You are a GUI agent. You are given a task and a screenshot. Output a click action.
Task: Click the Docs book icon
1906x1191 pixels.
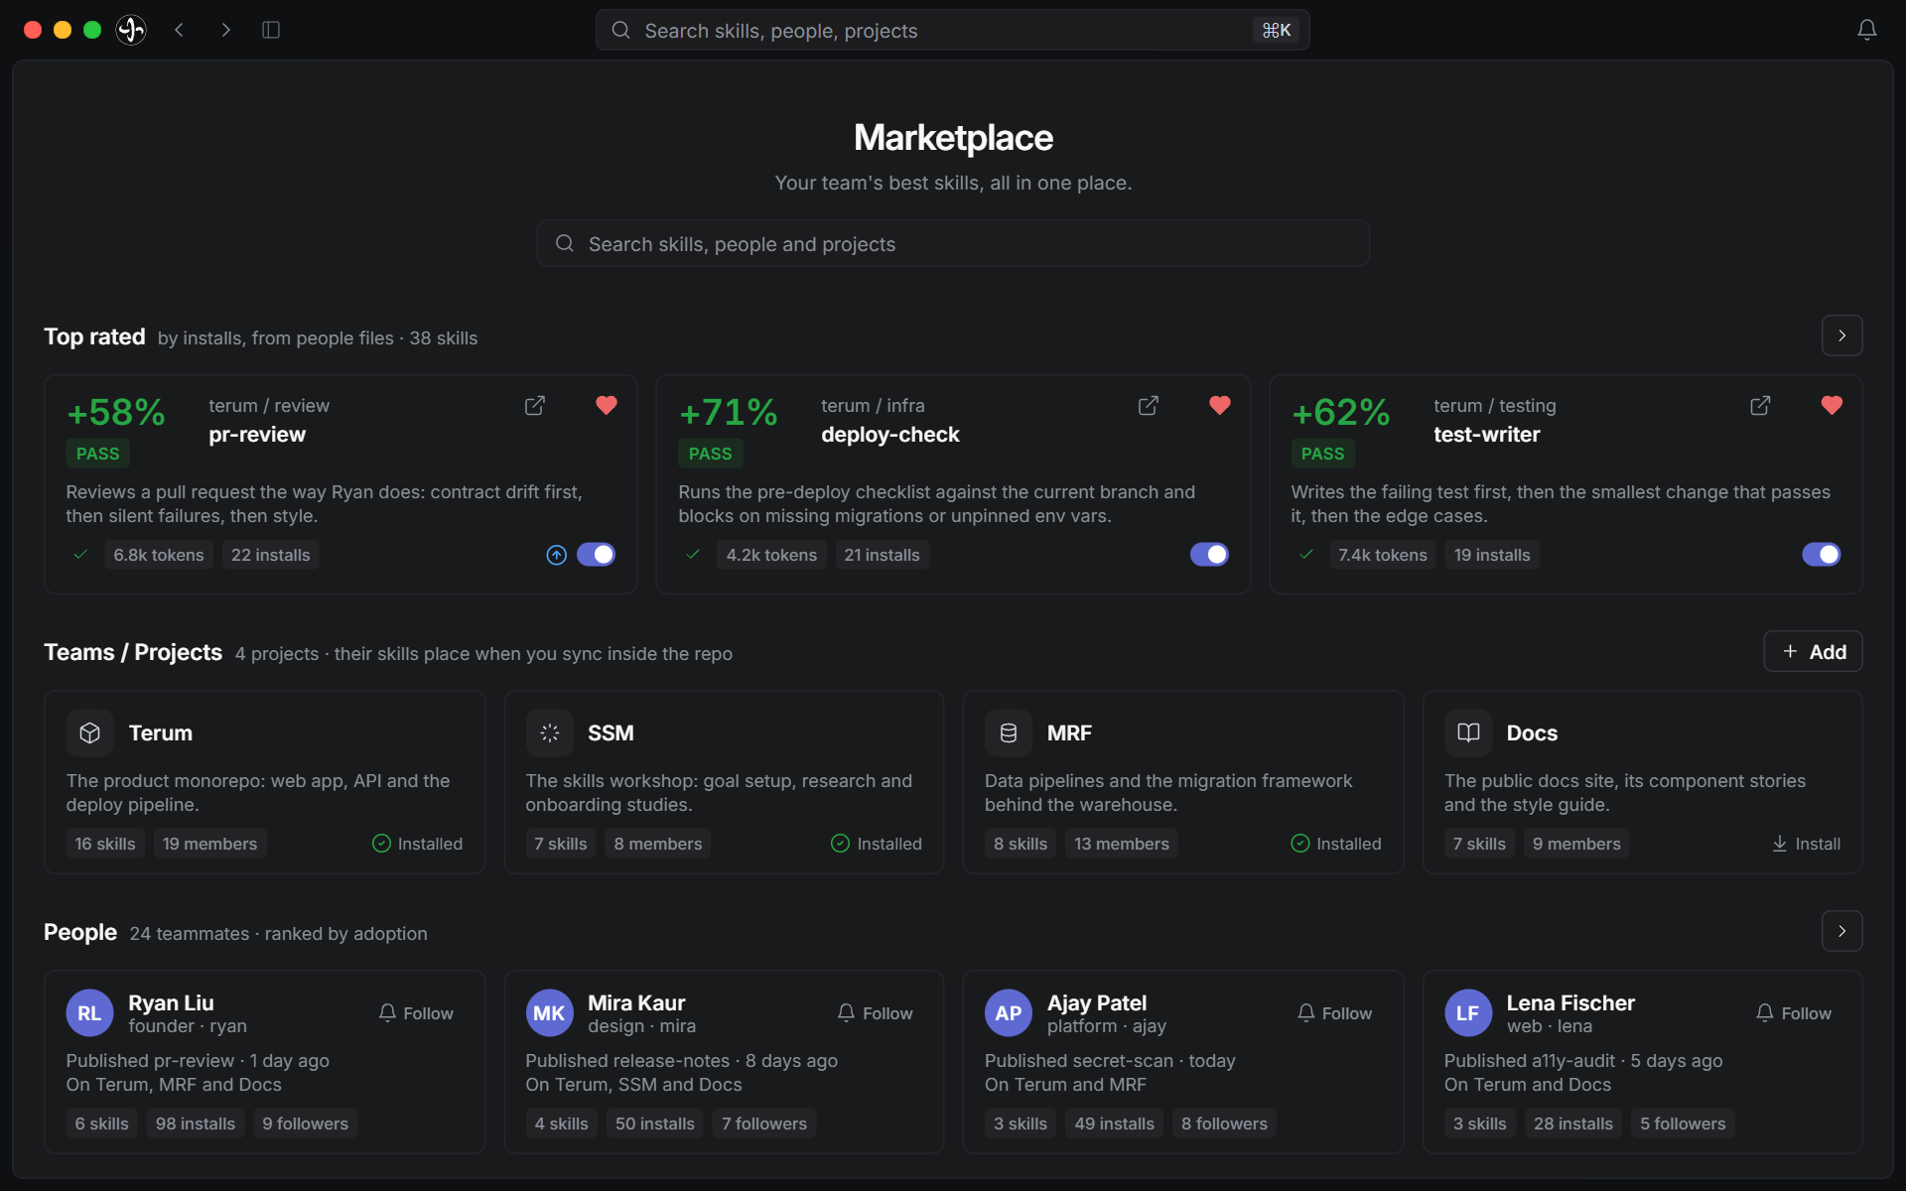click(1467, 732)
